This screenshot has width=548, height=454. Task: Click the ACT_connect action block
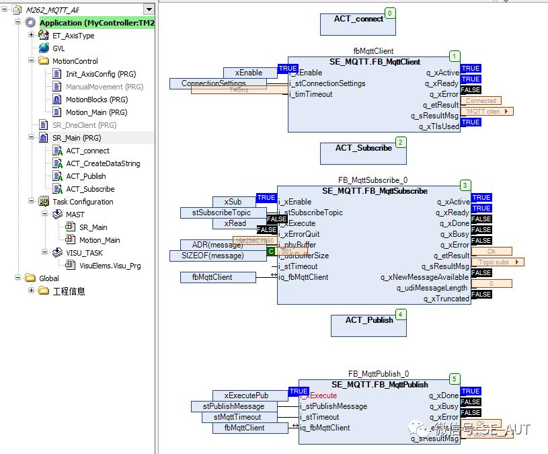[x=358, y=23]
